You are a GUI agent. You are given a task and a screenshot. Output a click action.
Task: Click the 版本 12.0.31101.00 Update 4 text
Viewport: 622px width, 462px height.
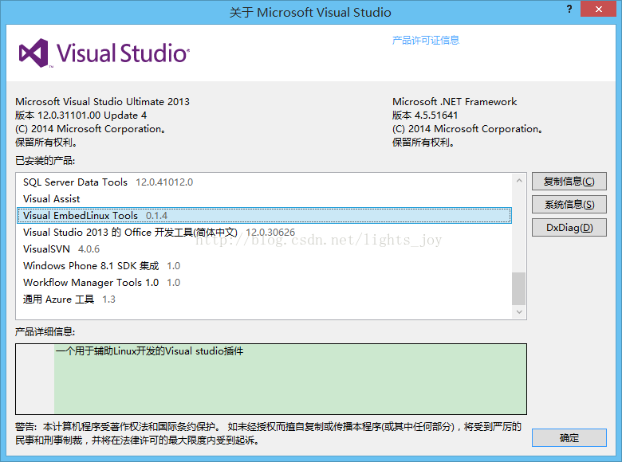(x=81, y=115)
